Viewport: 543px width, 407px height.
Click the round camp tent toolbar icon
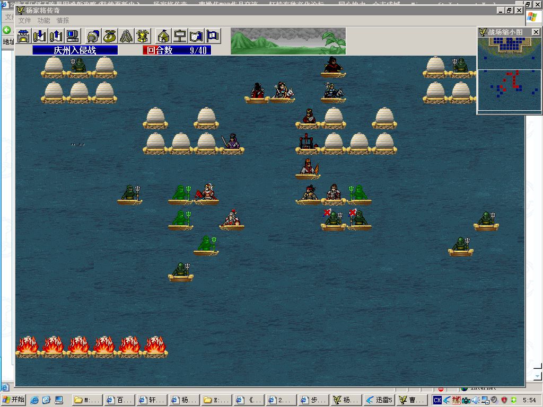pos(163,36)
